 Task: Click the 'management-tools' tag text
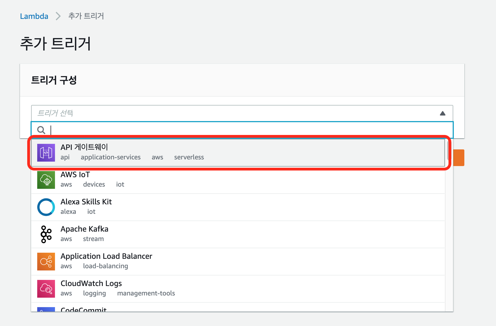pos(146,294)
